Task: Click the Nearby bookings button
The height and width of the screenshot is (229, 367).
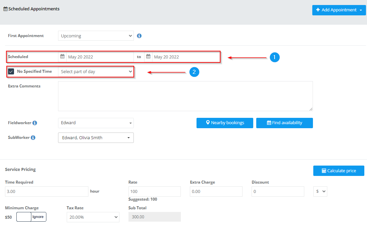Action: tap(225, 123)
